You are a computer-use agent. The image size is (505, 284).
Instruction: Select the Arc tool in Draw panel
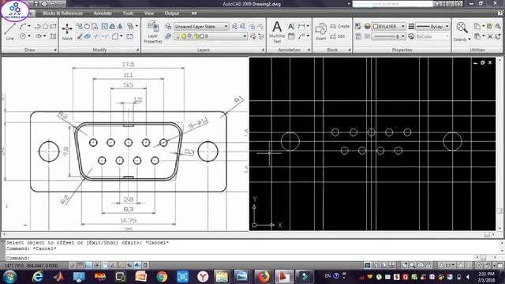click(x=23, y=26)
